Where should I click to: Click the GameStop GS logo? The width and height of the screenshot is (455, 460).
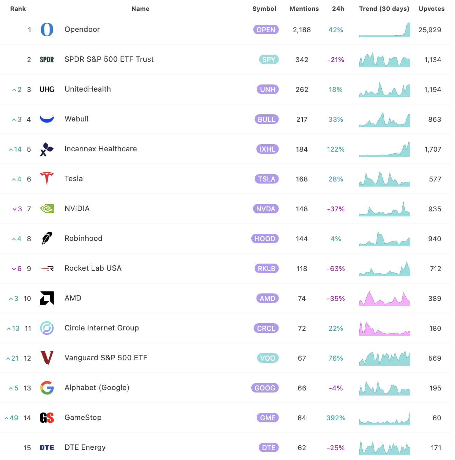[47, 418]
